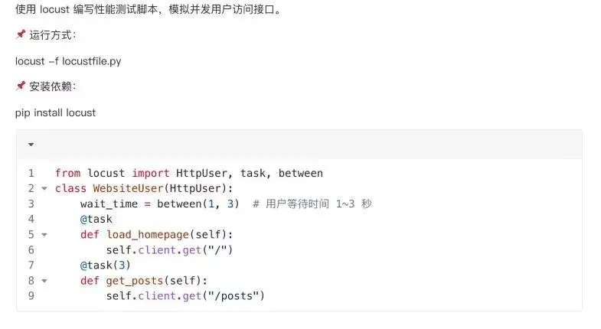Click the 'pip install locust' command text
The image size is (601, 329).
55,112
